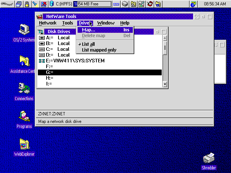Click the C:(HPFS) free space bar

92,4
